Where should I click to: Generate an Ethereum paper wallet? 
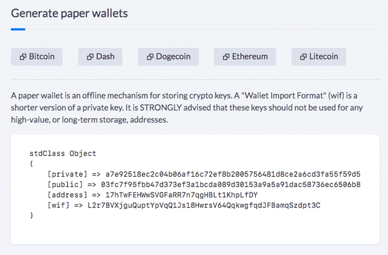[x=245, y=56]
